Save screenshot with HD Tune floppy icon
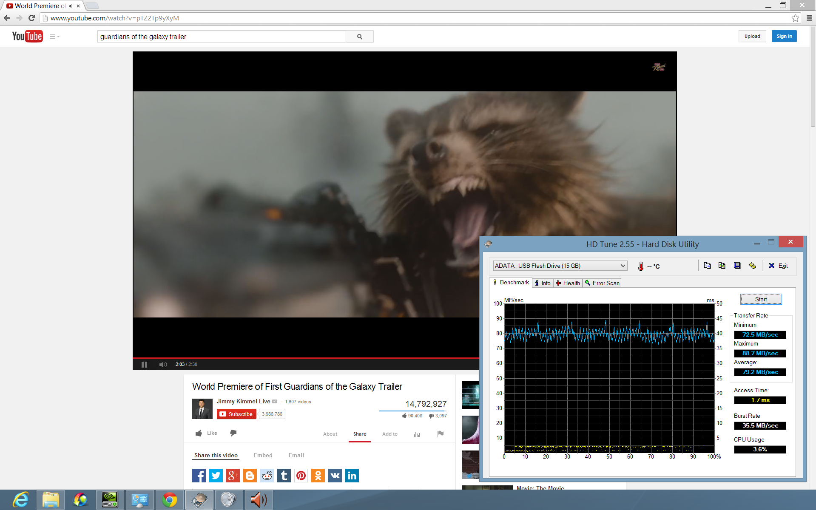This screenshot has width=816, height=510. click(737, 266)
